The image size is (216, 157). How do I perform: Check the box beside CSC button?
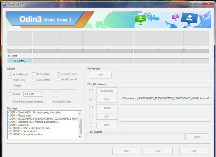(91, 117)
